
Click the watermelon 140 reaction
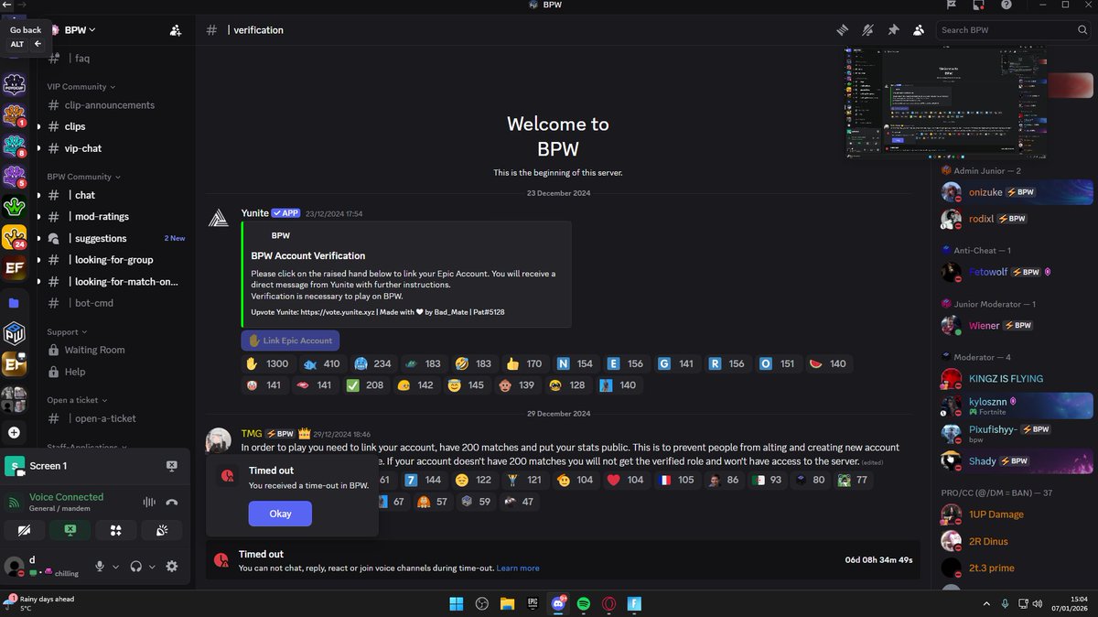[x=827, y=363]
